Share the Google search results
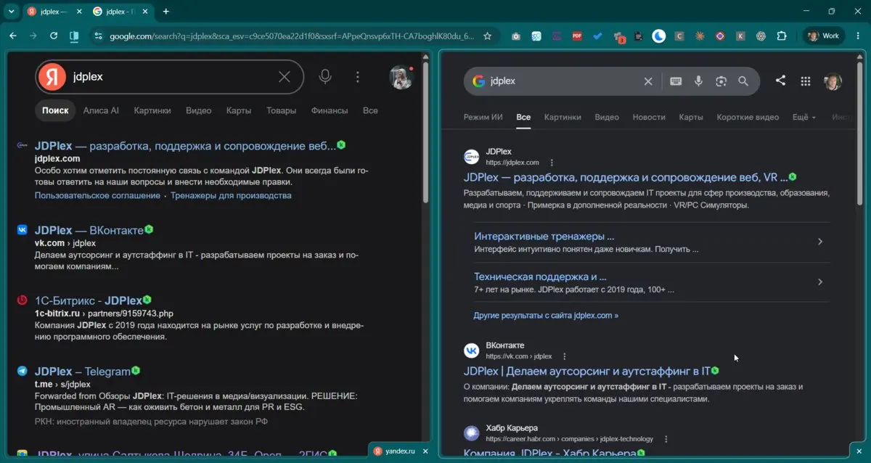 (780, 81)
